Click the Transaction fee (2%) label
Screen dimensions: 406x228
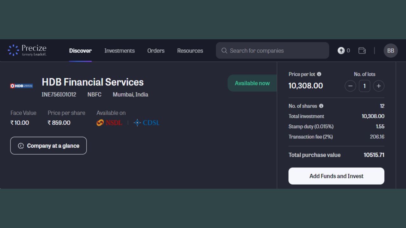coord(311,137)
